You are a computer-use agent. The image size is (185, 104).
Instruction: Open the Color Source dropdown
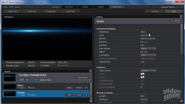pos(148,70)
